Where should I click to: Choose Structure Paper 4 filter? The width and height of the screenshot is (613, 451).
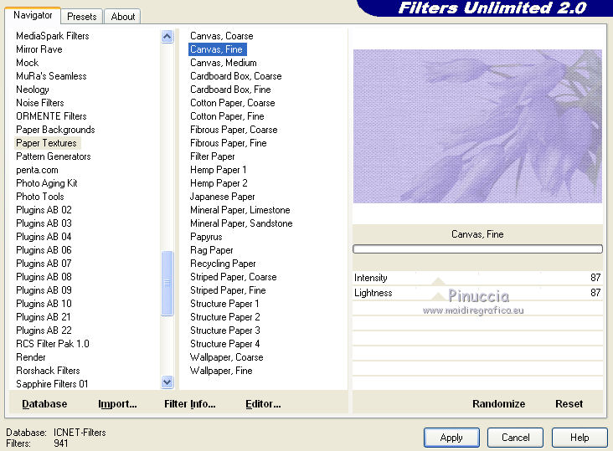coord(224,344)
